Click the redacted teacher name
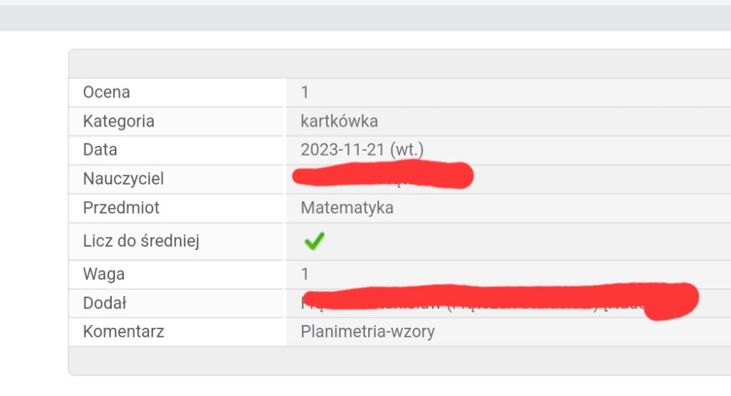731x396 pixels. pyautogui.click(x=383, y=175)
